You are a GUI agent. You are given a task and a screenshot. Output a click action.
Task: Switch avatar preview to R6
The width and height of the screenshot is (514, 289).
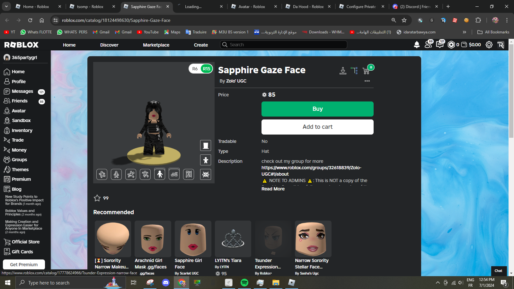click(x=195, y=69)
